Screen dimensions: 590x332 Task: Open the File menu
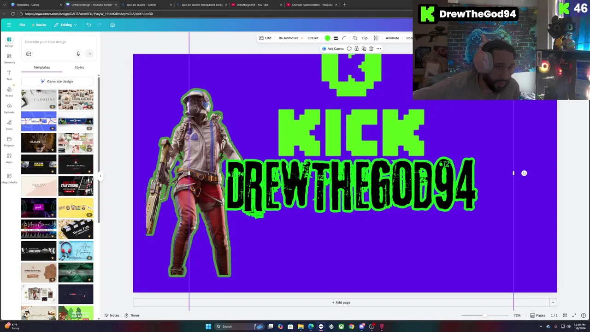[x=22, y=25]
